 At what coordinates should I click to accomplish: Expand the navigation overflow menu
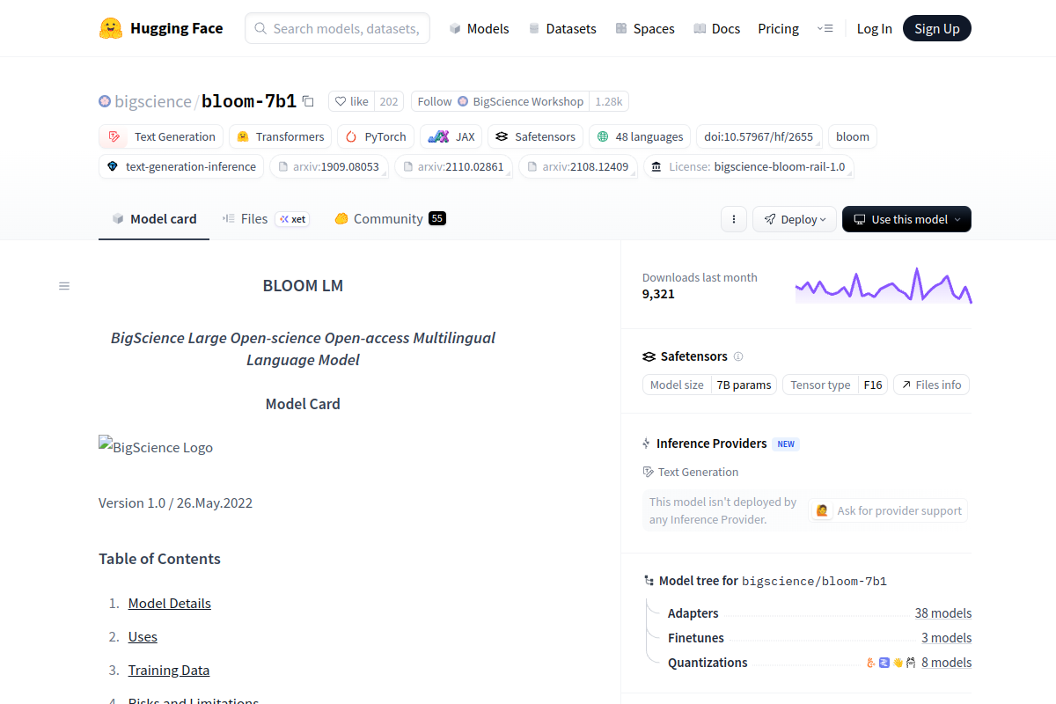825,28
